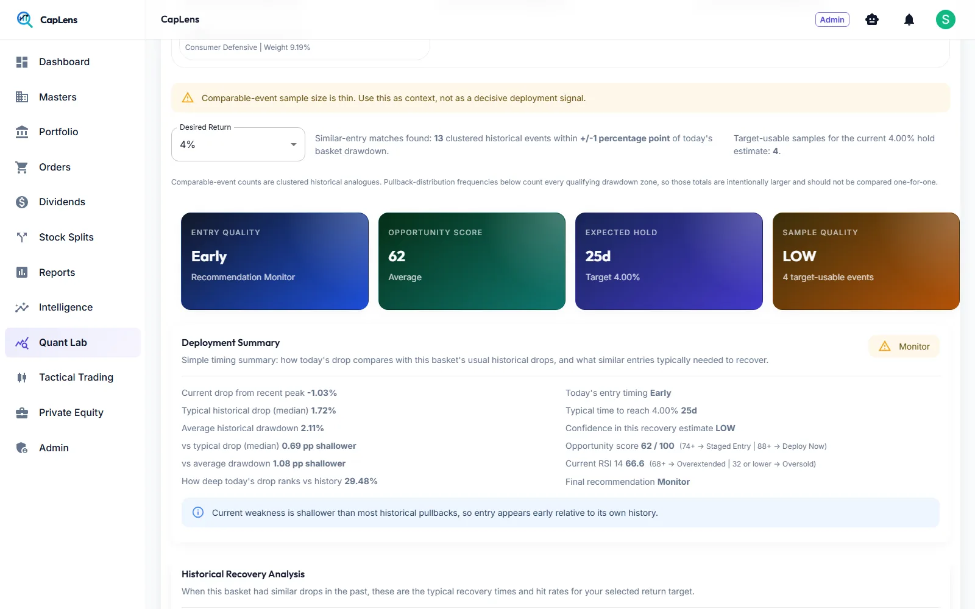Select the Expected Hold 25d card

[x=669, y=261]
